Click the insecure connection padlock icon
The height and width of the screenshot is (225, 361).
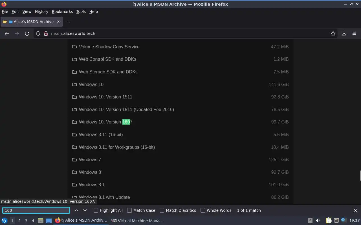pos(46,33)
